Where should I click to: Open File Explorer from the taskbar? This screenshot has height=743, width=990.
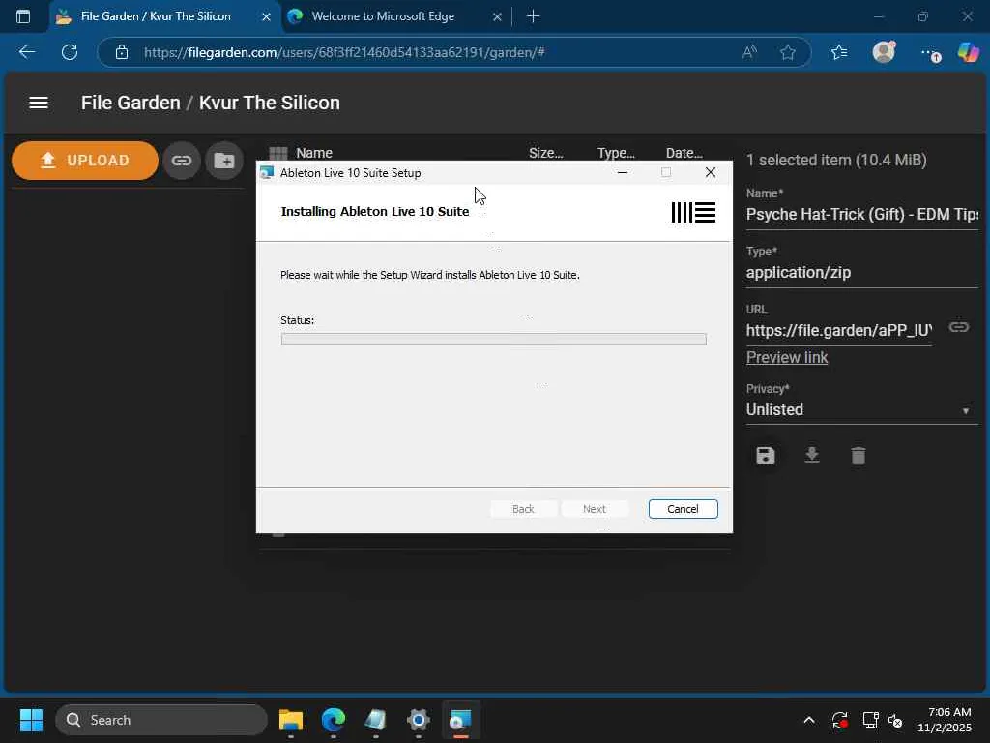291,720
